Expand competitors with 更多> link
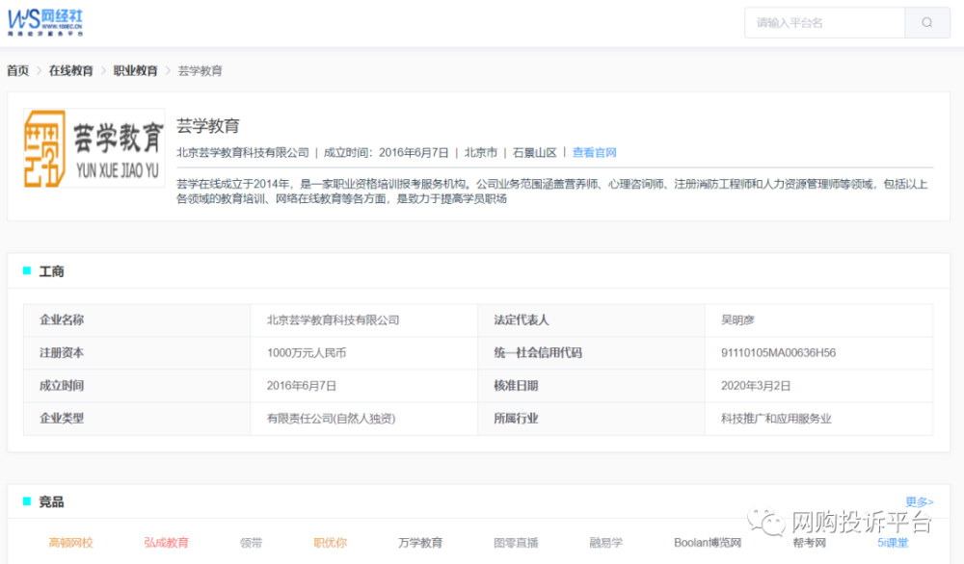The height and width of the screenshot is (564, 964). [919, 501]
